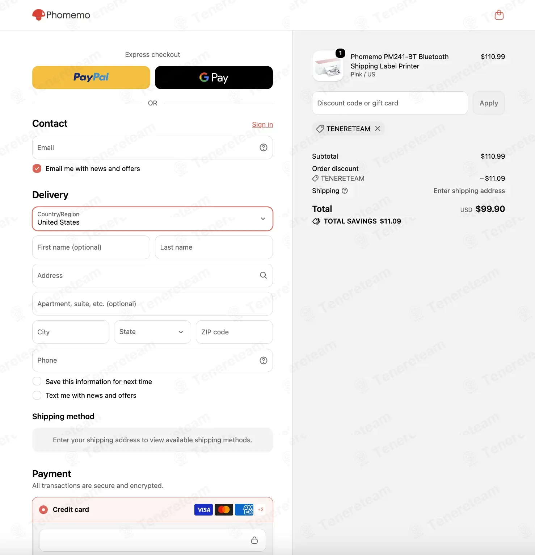This screenshot has width=535, height=555.
Task: Click the address search magnifier icon
Action: [x=264, y=275]
